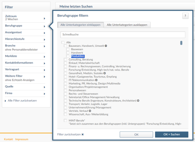This screenshot has width=195, height=142.
Task: Click Alle Filter zurücksetzen link
Action: [x=22, y=101]
